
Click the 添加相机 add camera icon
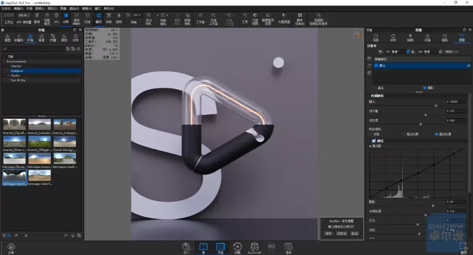click(148, 17)
